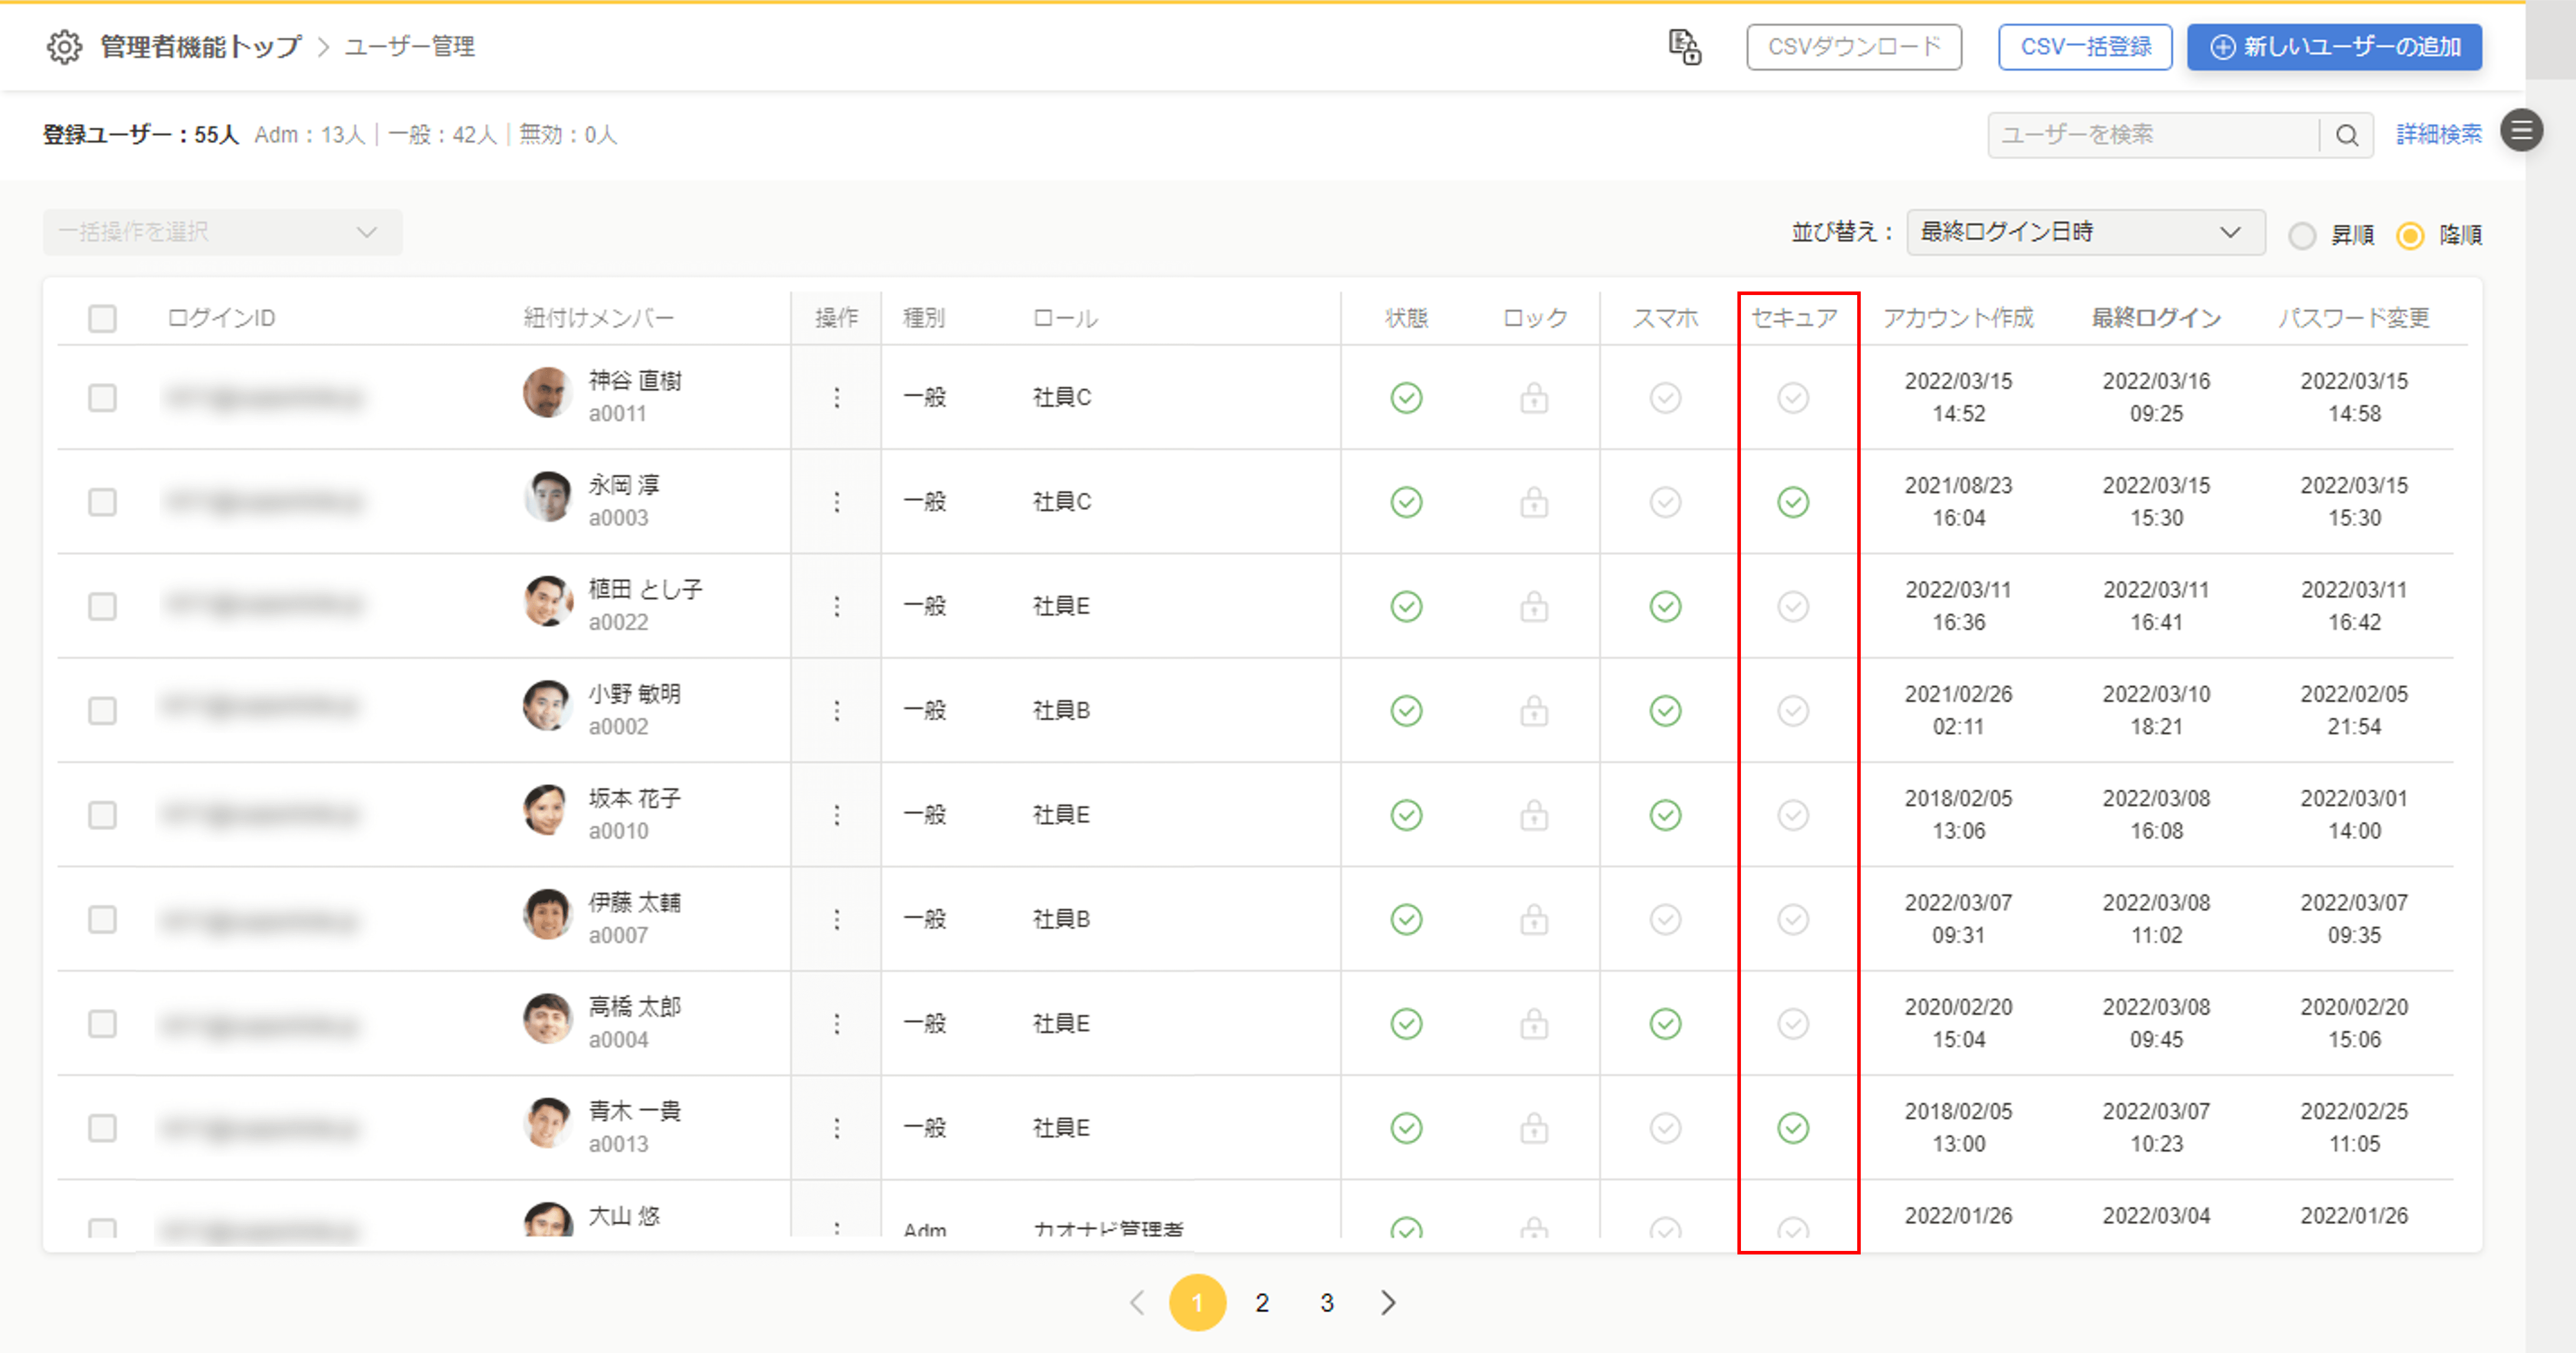Expand the 一括操作を選択 dropdown

click(222, 232)
